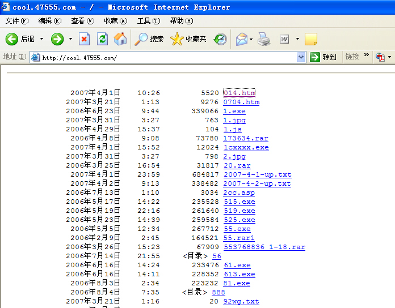Open the Mail icon dropdown arrow
Image resolution: width=395 pixels, height=308 pixels.
pos(251,39)
